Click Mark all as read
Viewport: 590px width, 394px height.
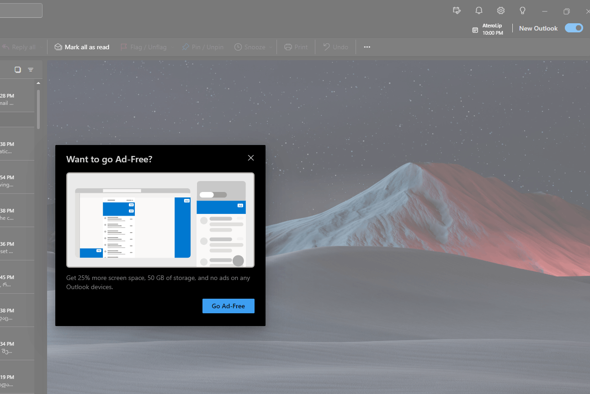point(82,47)
